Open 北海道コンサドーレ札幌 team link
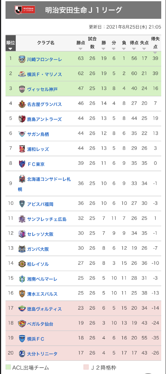Screen dimensions: 166x374 44,184
